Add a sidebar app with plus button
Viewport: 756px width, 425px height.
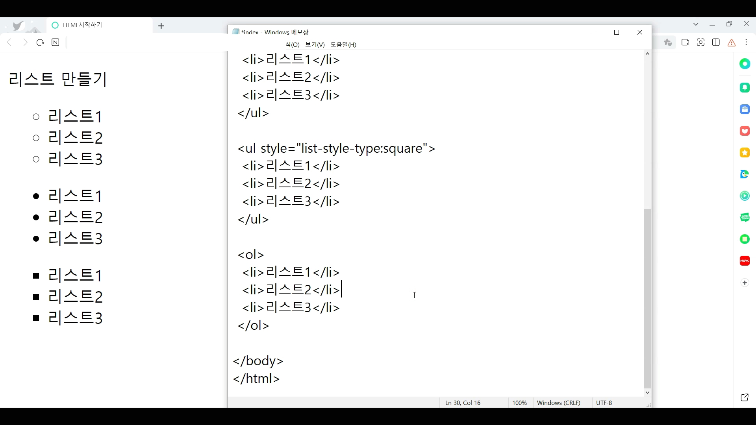pyautogui.click(x=745, y=283)
